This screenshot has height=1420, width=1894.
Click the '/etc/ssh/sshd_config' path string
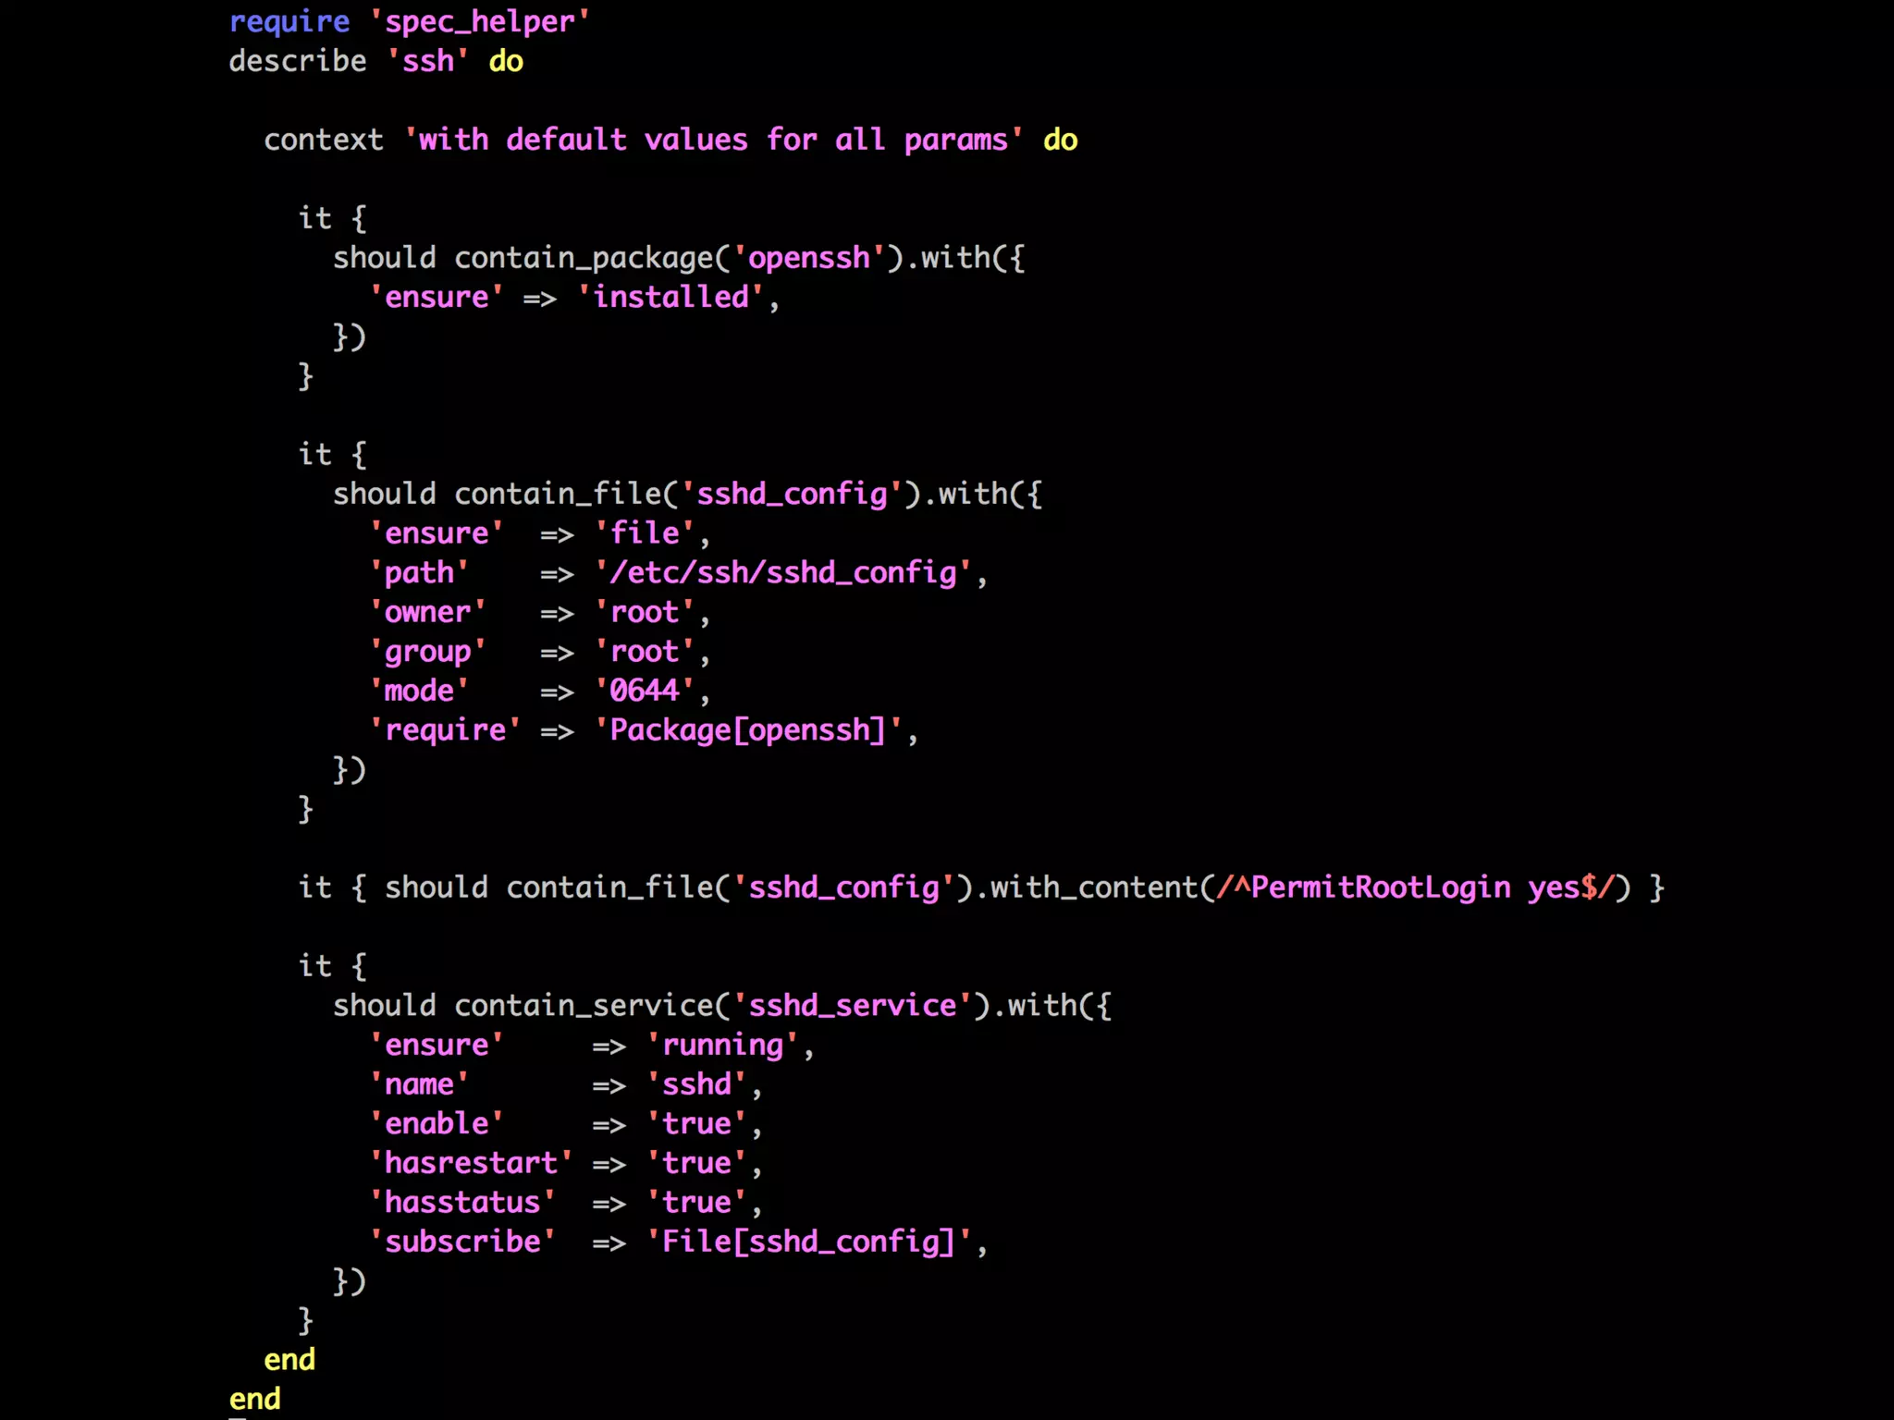(782, 572)
